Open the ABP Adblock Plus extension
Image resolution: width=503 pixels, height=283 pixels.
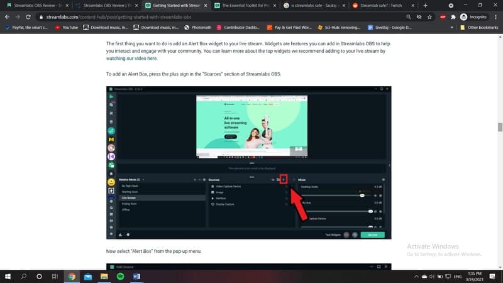click(x=443, y=17)
